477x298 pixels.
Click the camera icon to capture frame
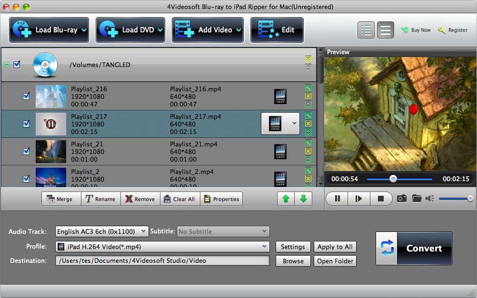click(x=401, y=199)
